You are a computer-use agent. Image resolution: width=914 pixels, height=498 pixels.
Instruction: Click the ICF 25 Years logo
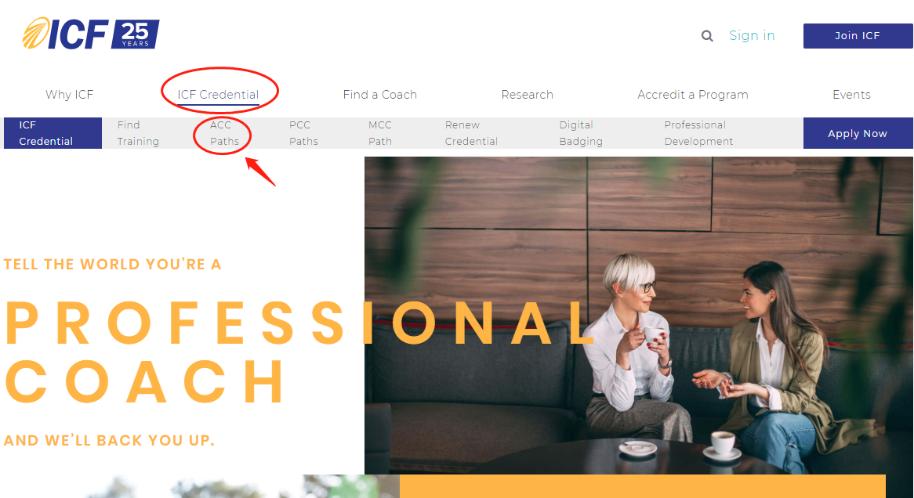coord(91,33)
